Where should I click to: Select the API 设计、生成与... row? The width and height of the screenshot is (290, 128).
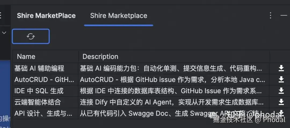point(43,114)
